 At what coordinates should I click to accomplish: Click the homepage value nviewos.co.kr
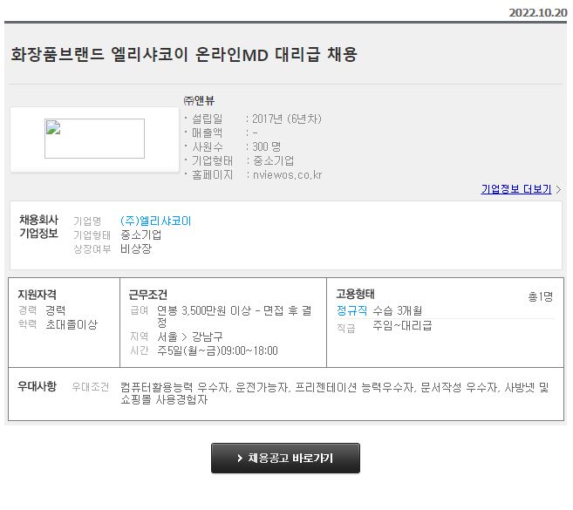(x=287, y=175)
